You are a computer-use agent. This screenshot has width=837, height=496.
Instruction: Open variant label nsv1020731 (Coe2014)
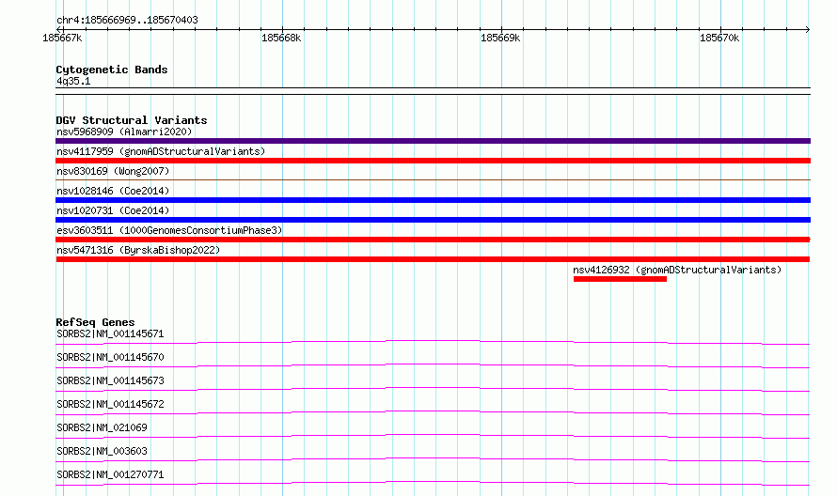pyautogui.click(x=113, y=210)
